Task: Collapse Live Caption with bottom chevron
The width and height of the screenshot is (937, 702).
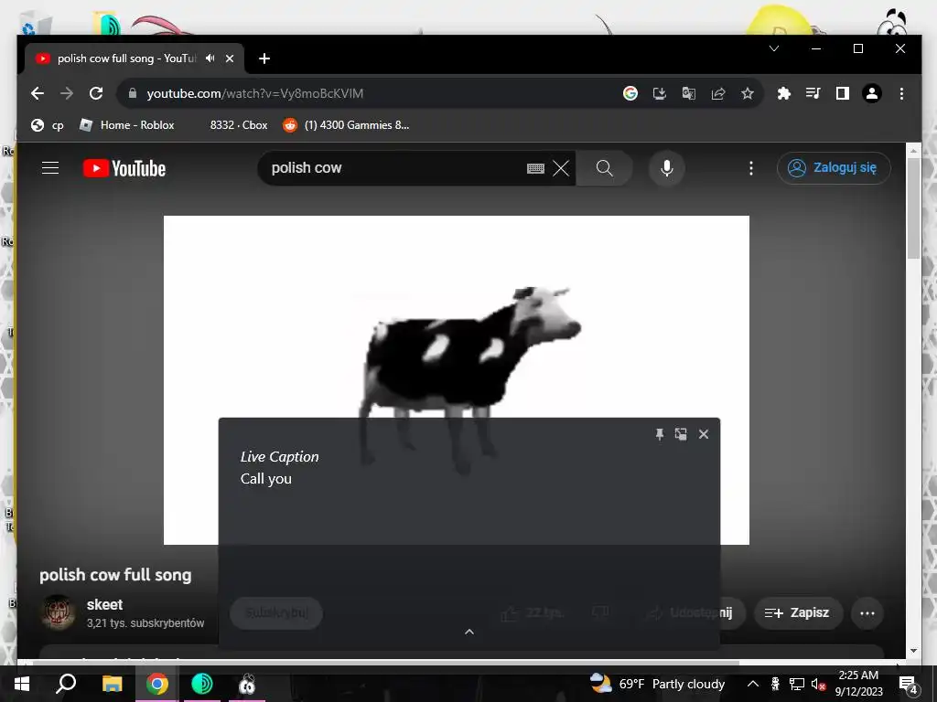Action: click(x=469, y=632)
